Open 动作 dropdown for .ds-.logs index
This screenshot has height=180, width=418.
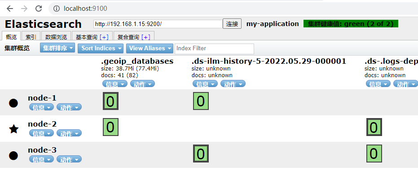point(405,84)
